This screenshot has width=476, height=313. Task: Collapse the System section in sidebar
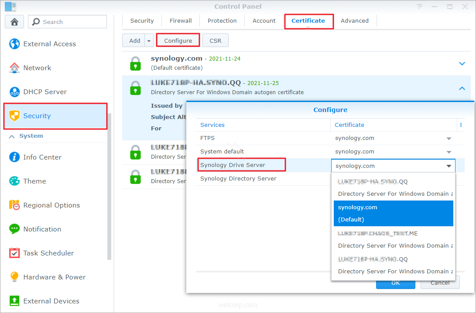[x=12, y=136]
